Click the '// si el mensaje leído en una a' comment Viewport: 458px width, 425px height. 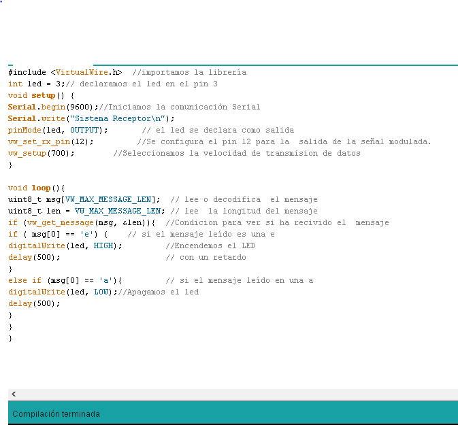(x=240, y=281)
